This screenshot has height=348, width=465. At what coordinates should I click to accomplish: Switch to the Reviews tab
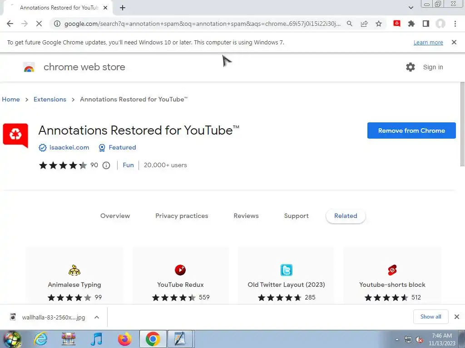(246, 216)
